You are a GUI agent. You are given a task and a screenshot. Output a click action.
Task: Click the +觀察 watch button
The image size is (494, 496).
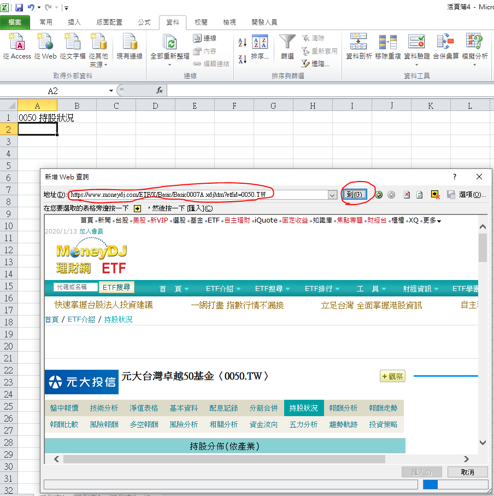tap(392, 376)
